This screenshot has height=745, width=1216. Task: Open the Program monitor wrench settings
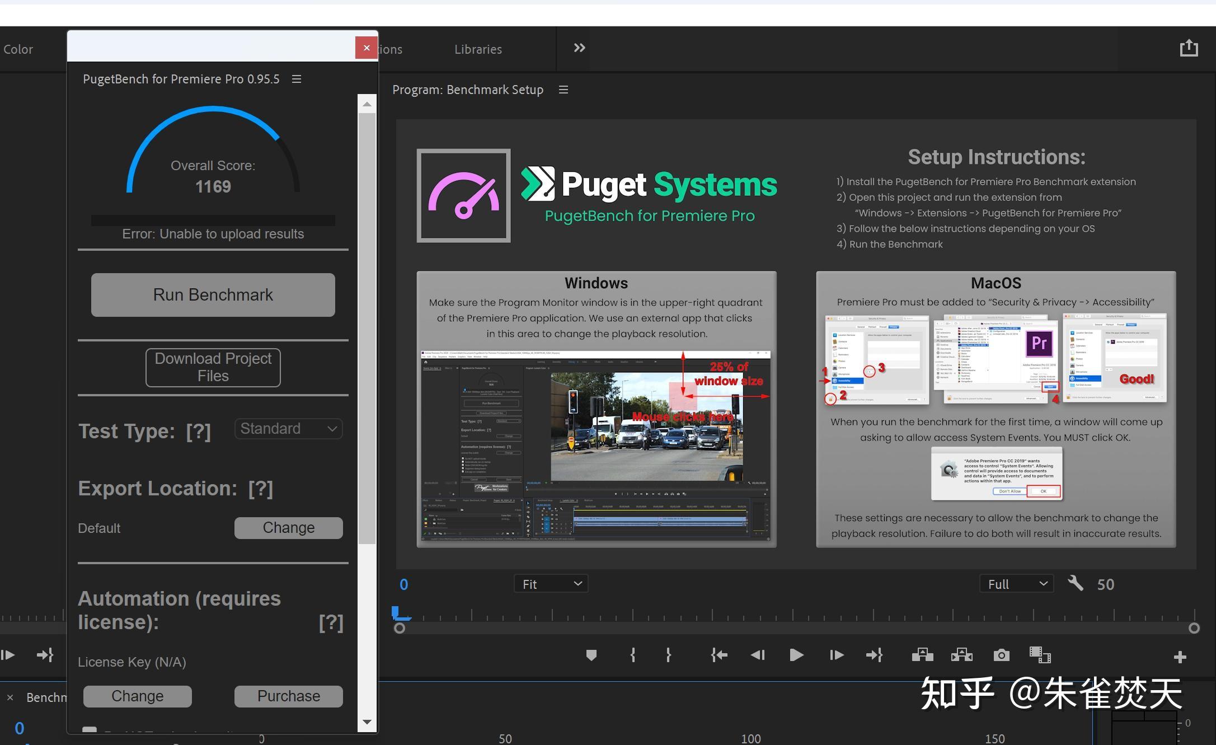tap(1075, 583)
